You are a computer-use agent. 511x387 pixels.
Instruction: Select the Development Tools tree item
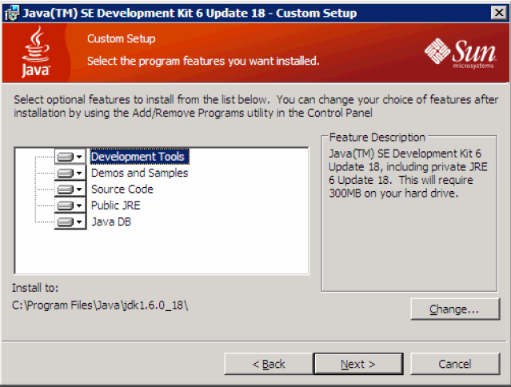(139, 157)
